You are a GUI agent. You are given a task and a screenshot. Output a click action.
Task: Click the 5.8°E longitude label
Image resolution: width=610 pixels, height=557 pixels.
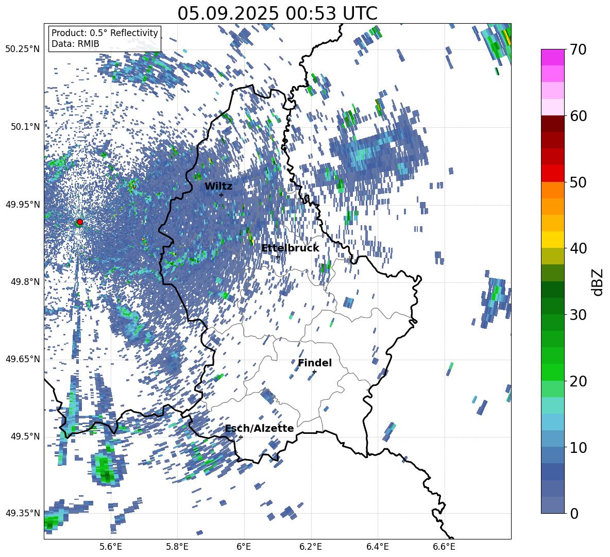[177, 547]
